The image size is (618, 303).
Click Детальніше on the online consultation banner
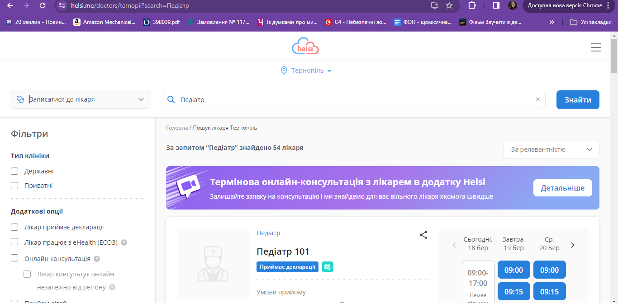(x=562, y=188)
